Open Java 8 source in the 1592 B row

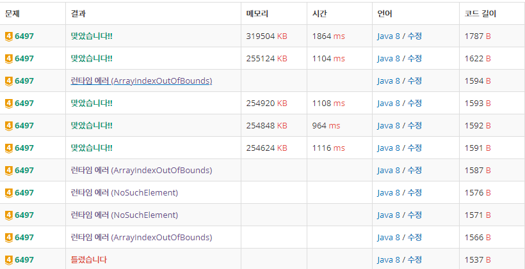(x=389, y=126)
